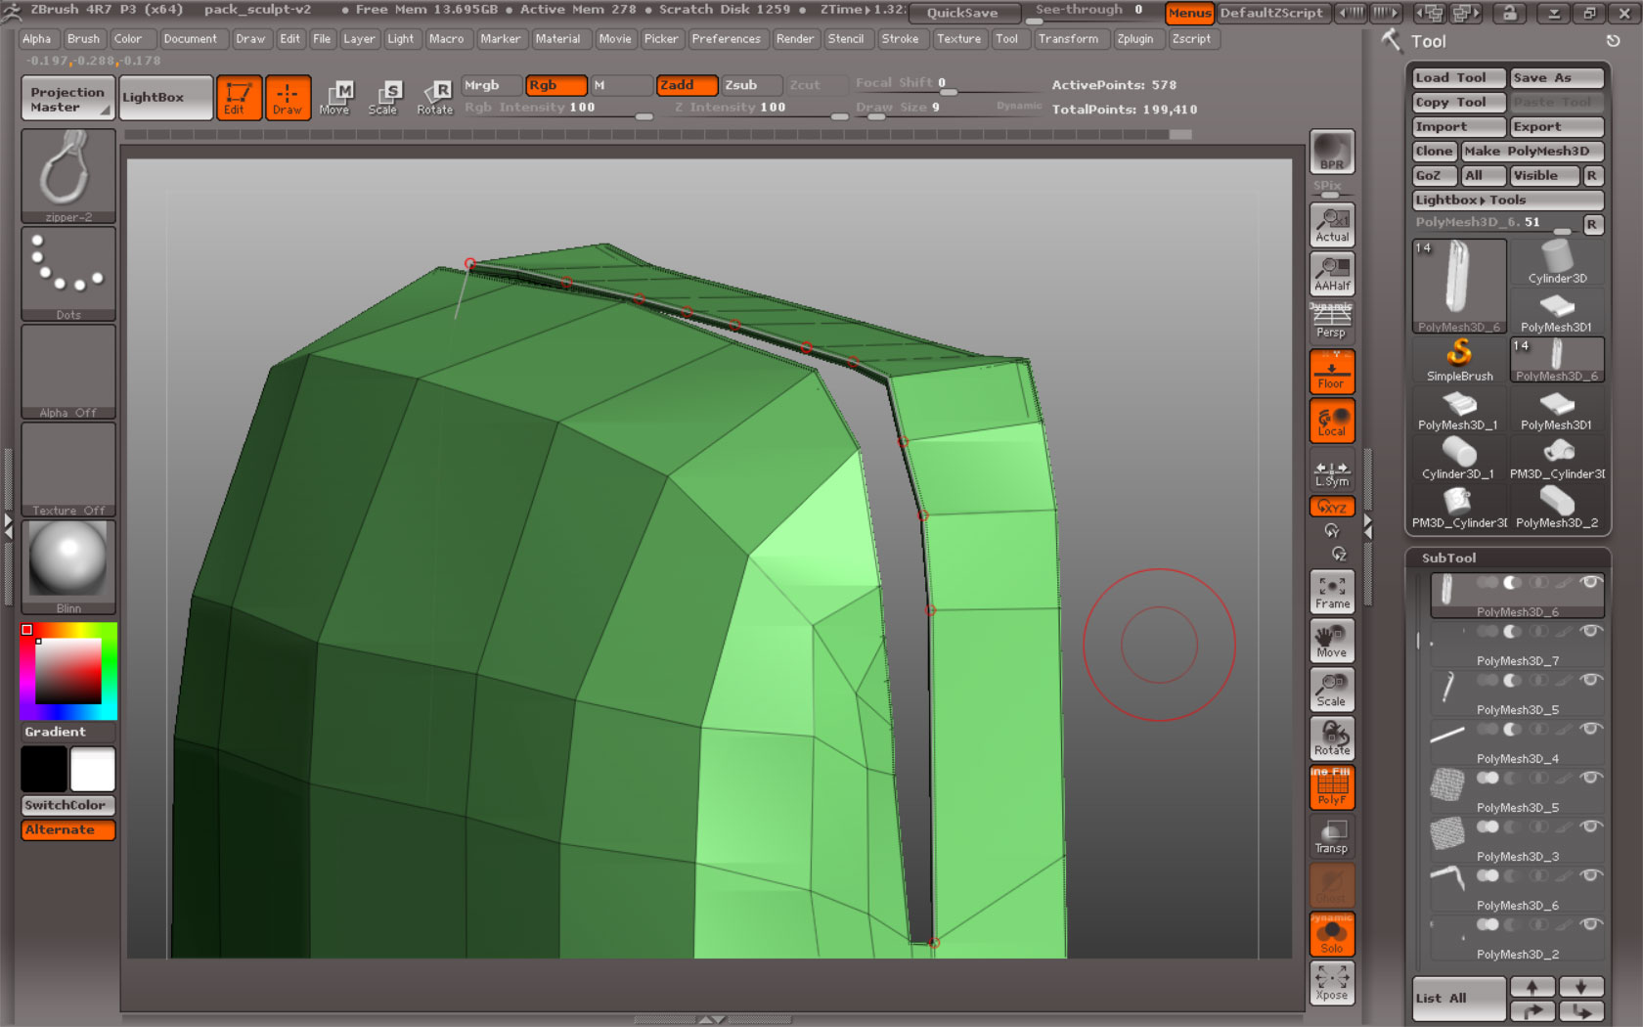Click the BPR render icon
Image resolution: width=1643 pixels, height=1027 pixels.
point(1331,152)
